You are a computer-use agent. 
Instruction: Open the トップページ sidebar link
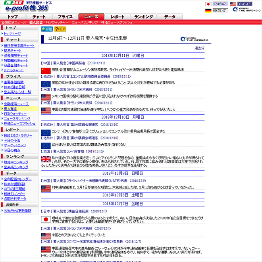[12, 34]
